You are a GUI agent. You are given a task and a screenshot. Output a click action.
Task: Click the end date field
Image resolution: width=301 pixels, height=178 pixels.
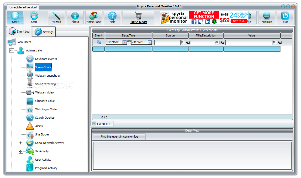coord(140,42)
